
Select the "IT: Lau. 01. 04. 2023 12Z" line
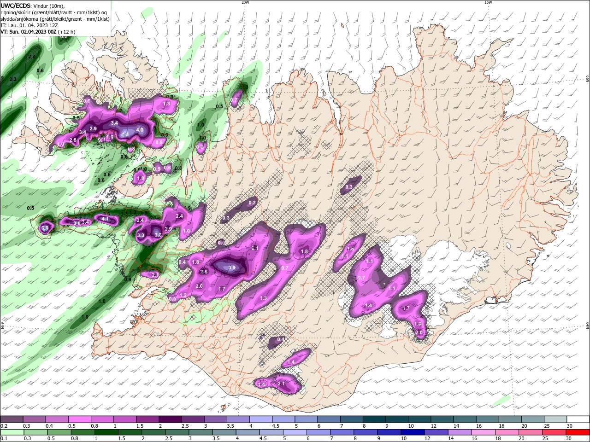[29, 25]
